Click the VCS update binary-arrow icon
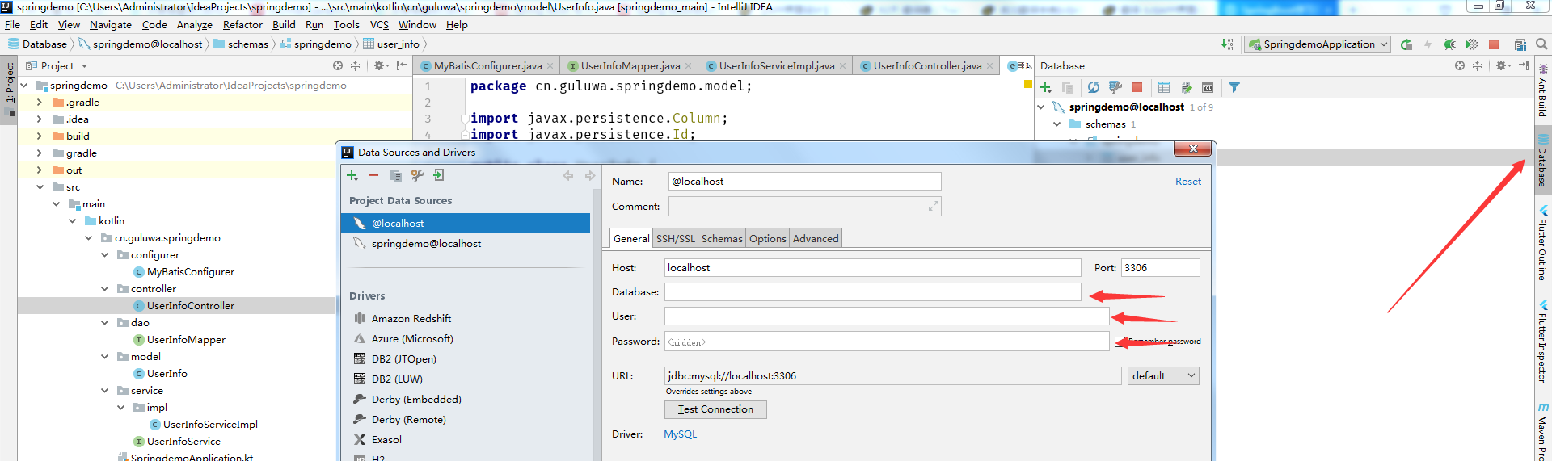Viewport: 1552px width, 461px height. pyautogui.click(x=1228, y=44)
